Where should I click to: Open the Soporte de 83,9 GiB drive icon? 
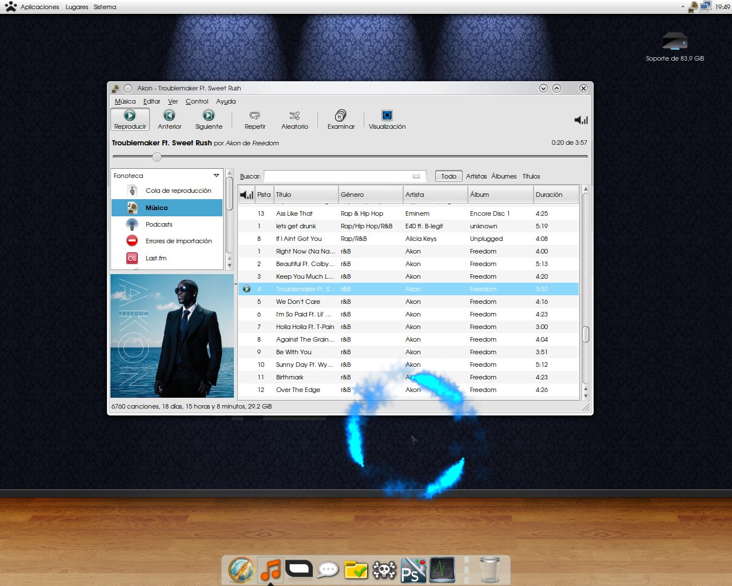tap(675, 47)
